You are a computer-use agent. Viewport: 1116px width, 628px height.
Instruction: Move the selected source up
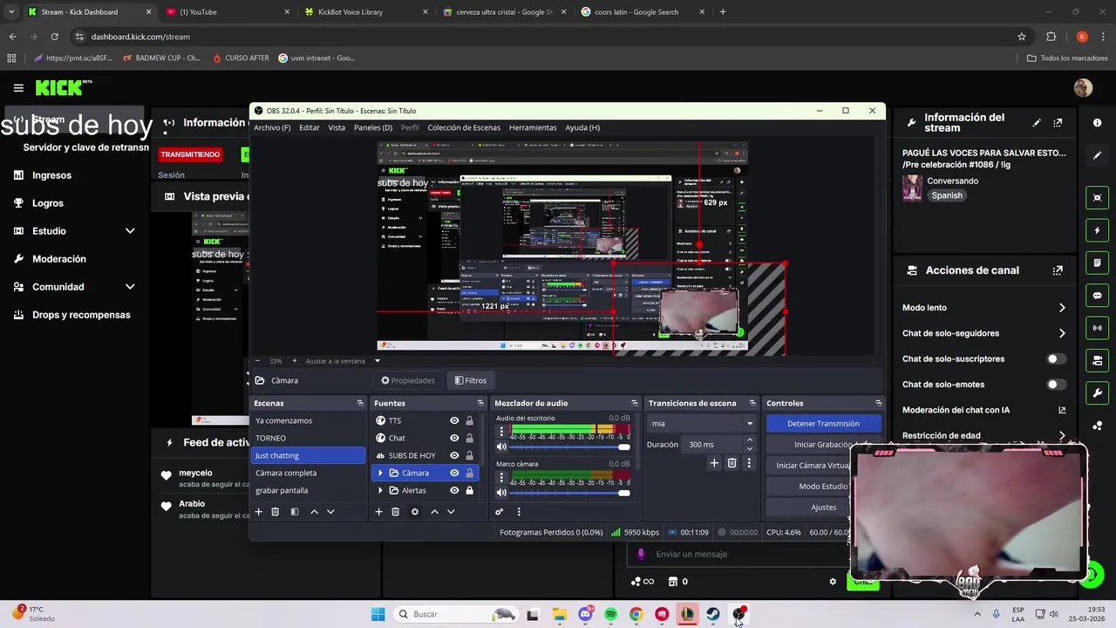[434, 512]
